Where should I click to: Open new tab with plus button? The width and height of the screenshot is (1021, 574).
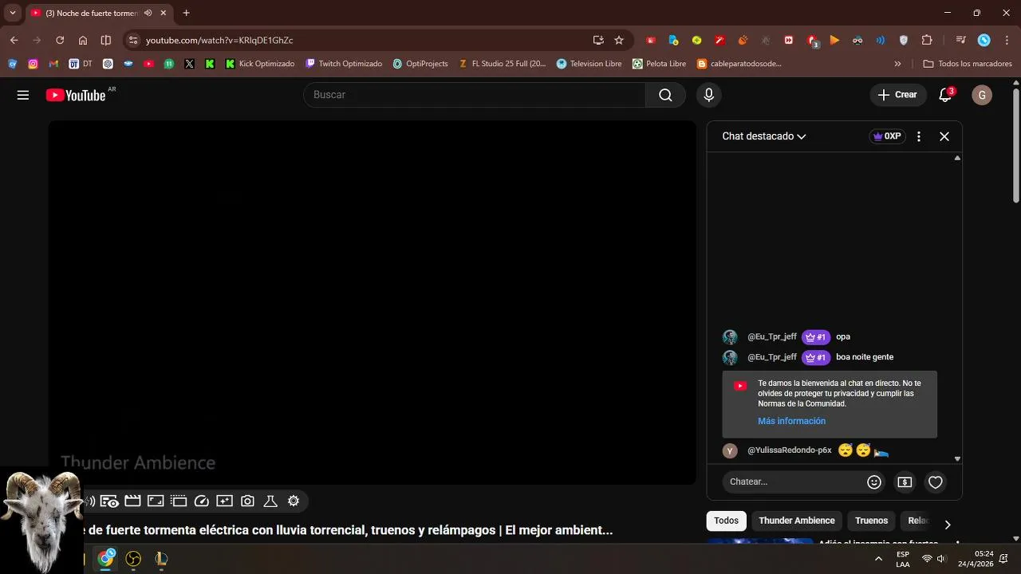click(x=186, y=13)
